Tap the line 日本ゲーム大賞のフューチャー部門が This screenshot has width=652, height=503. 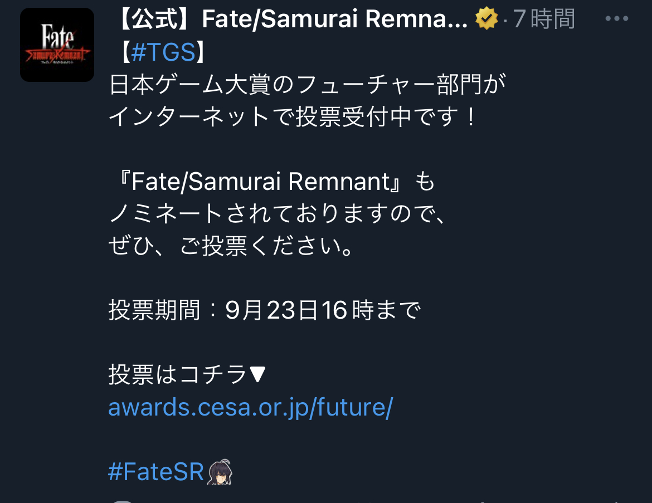(x=307, y=84)
